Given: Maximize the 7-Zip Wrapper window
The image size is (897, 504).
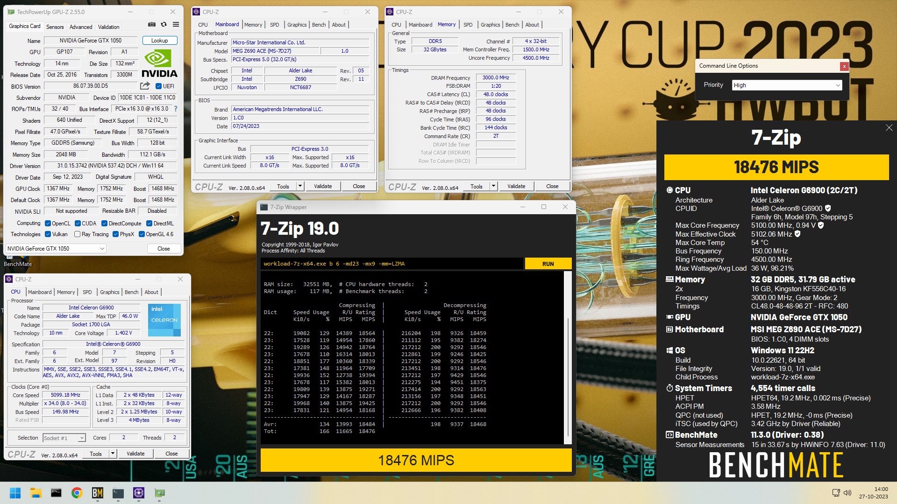Looking at the screenshot, I should (544, 207).
